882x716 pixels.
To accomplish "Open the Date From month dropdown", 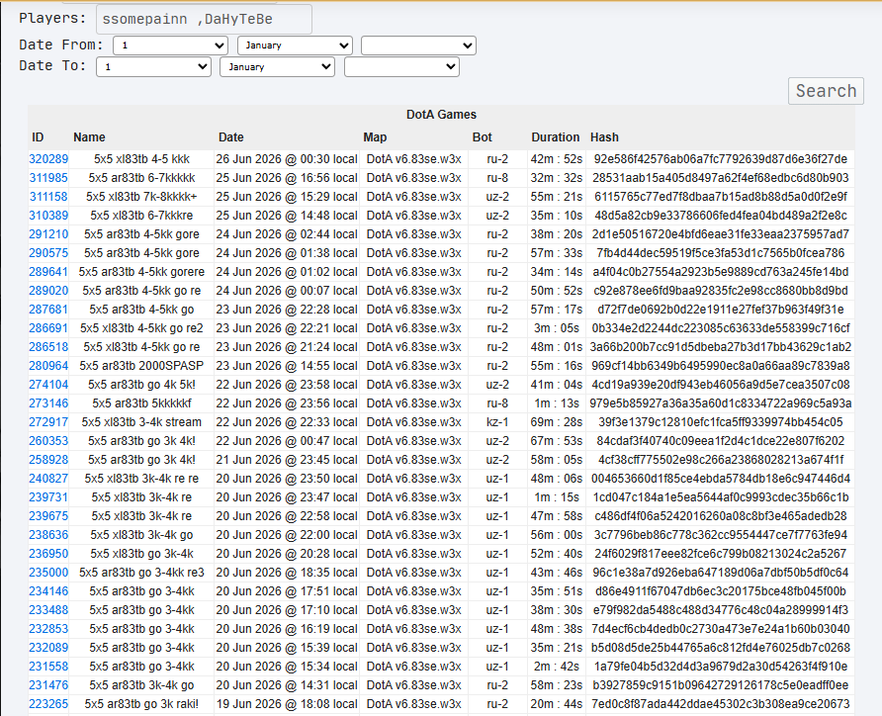I will pos(295,45).
